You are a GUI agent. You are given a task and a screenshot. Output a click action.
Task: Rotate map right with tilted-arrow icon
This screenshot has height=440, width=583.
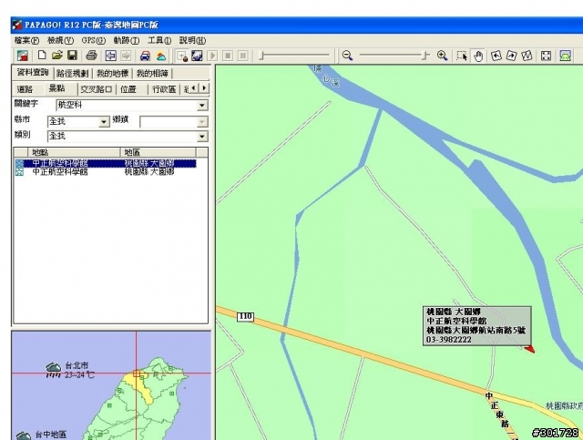click(x=512, y=56)
